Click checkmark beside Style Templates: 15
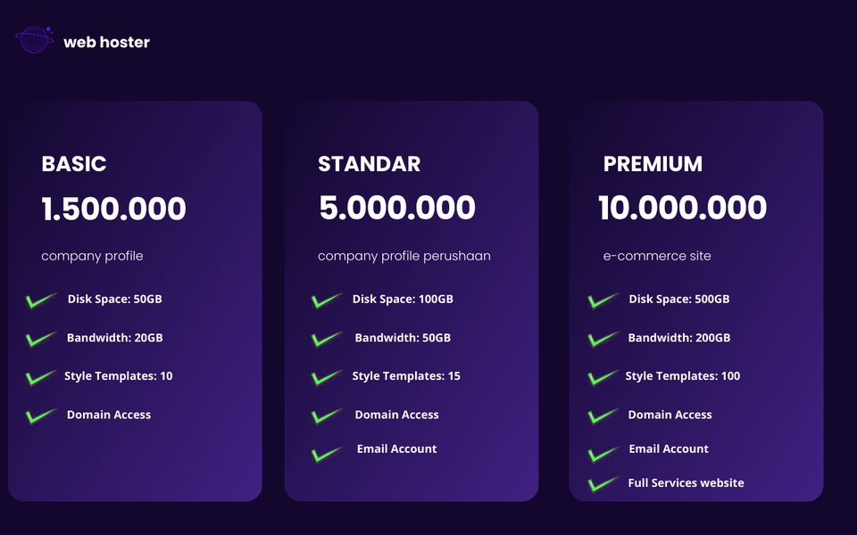Image resolution: width=857 pixels, height=535 pixels. tap(327, 377)
